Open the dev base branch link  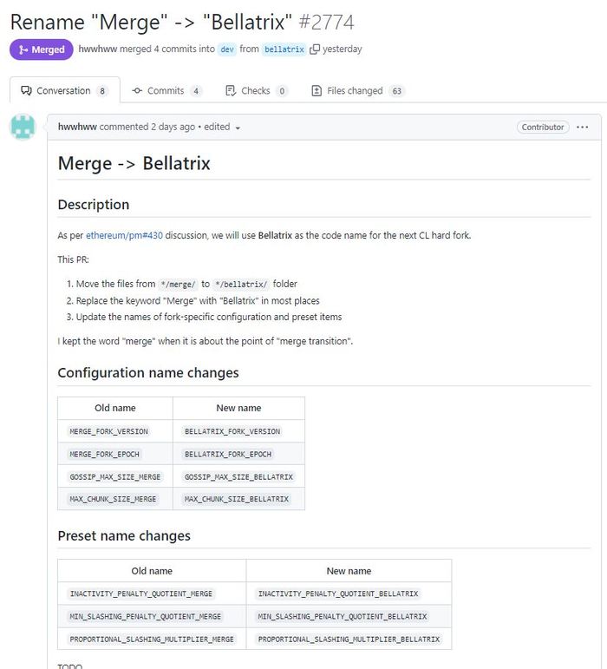tap(227, 49)
